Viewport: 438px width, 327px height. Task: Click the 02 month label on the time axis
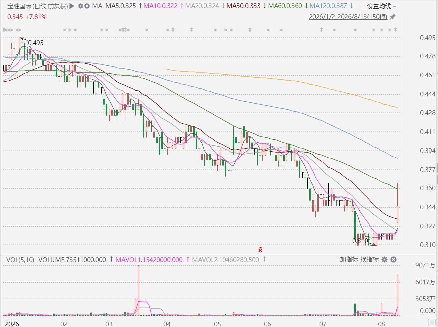click(x=64, y=324)
